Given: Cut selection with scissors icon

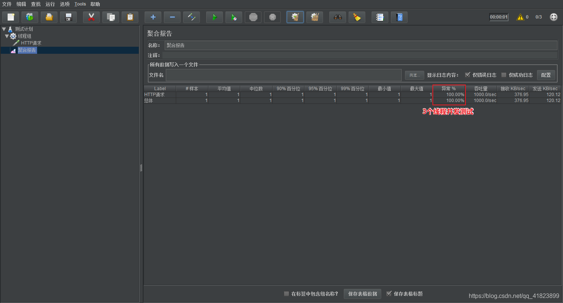Looking at the screenshot, I should pos(92,17).
